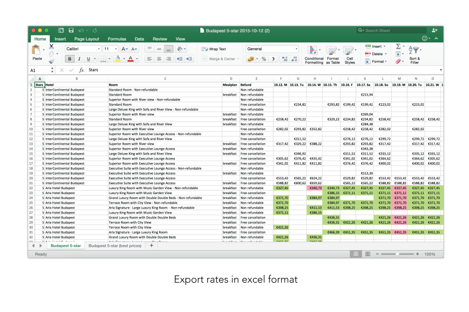Viewport: 469px width, 312px height.
Task: Apply bold formatting from the toolbar
Action: coord(69,58)
